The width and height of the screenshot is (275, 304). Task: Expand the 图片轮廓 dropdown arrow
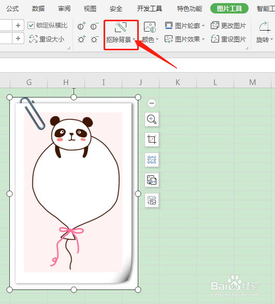click(x=203, y=25)
